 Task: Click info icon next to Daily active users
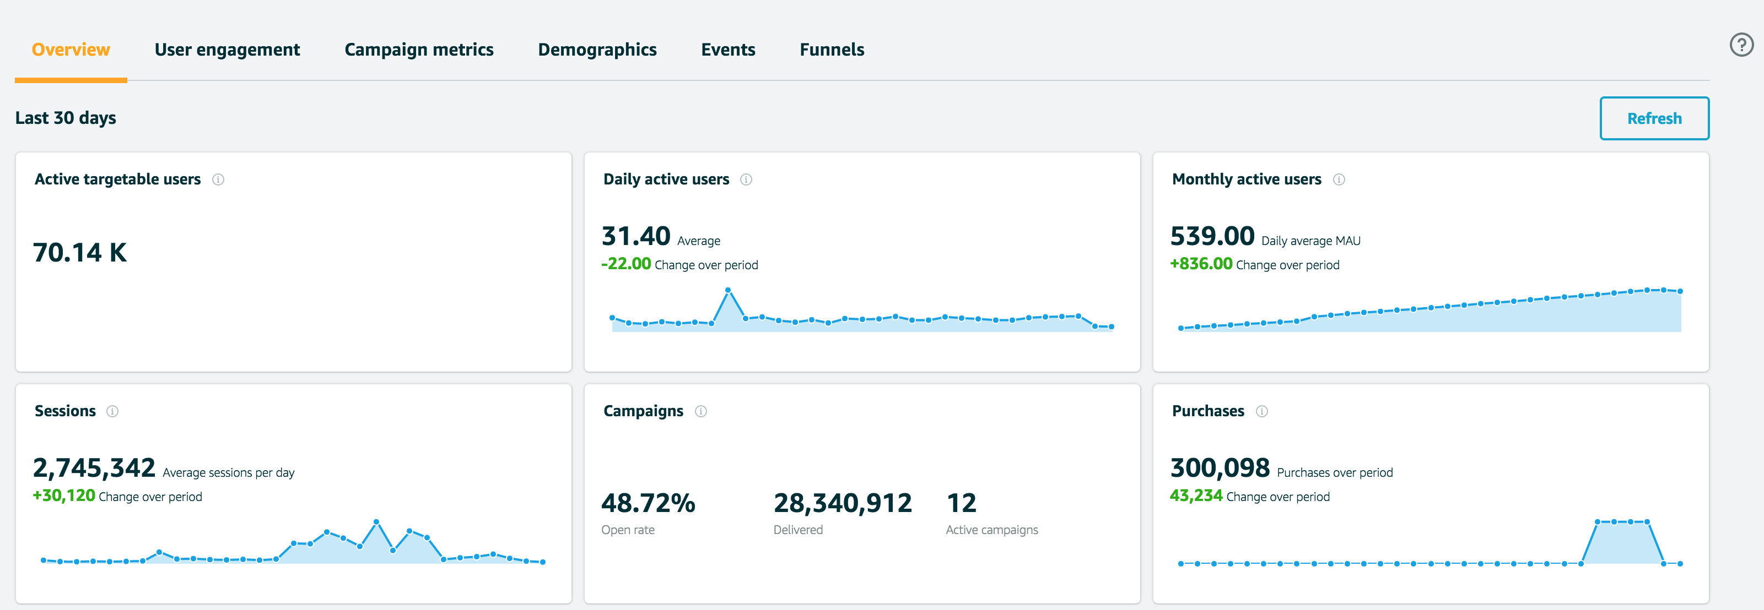click(x=746, y=179)
